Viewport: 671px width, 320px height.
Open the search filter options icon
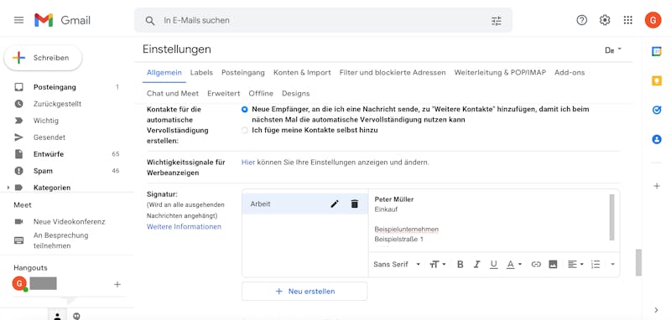pyautogui.click(x=497, y=20)
